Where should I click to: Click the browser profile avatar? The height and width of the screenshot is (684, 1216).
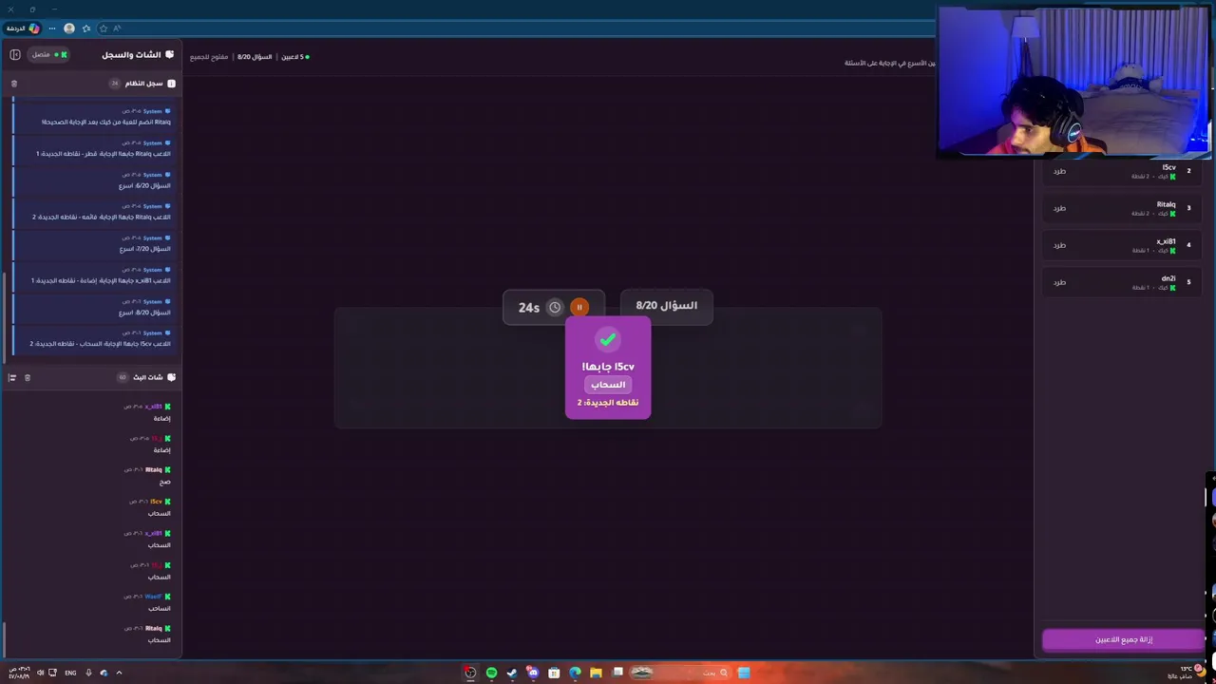click(x=69, y=28)
